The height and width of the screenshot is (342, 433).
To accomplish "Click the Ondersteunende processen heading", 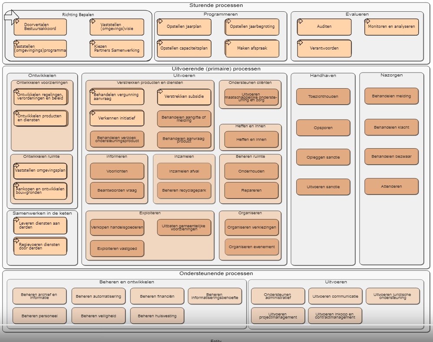I will (x=216, y=273).
